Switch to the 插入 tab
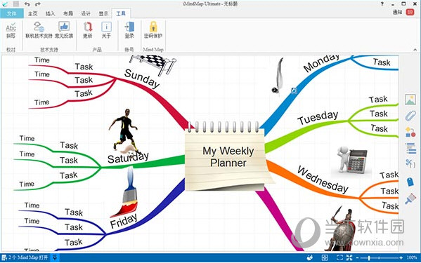Screen dimensions: 421x263 pos(50,13)
